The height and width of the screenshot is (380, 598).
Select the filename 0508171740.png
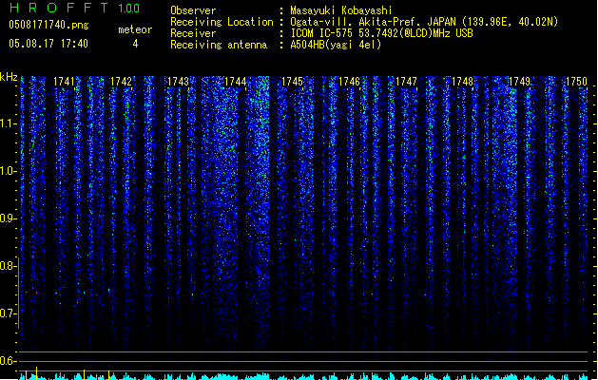48,25
